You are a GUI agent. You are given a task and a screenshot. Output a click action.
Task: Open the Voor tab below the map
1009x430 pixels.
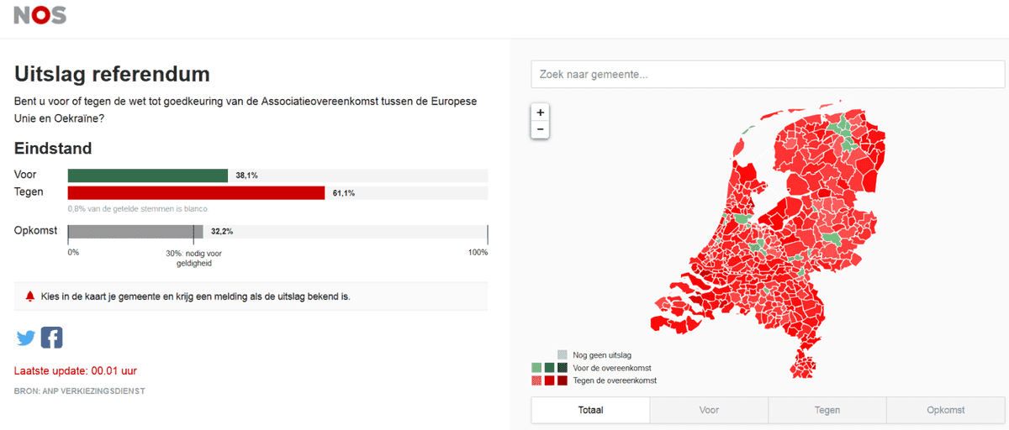click(709, 410)
